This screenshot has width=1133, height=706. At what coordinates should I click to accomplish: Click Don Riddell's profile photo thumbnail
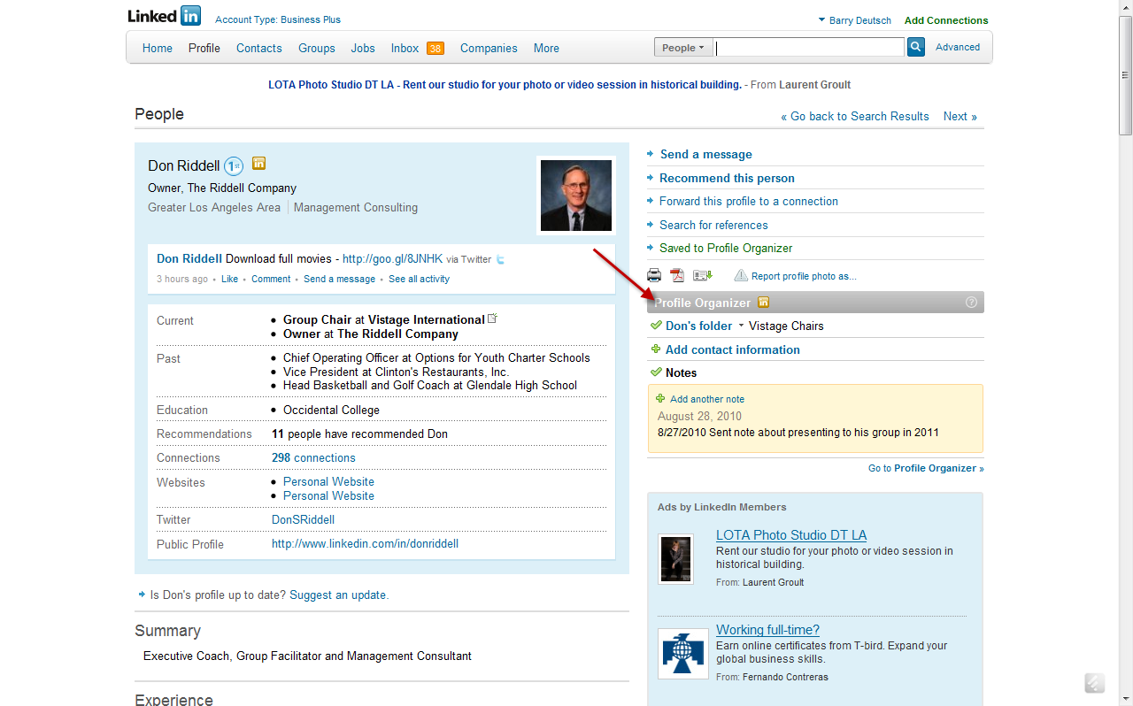click(x=575, y=196)
